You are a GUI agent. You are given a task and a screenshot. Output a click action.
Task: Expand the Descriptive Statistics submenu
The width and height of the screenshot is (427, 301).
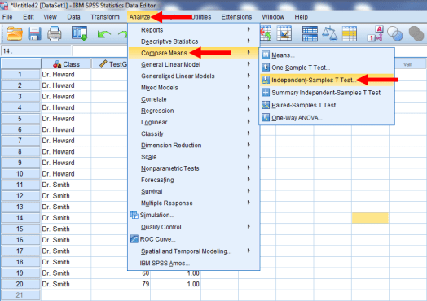click(193, 41)
